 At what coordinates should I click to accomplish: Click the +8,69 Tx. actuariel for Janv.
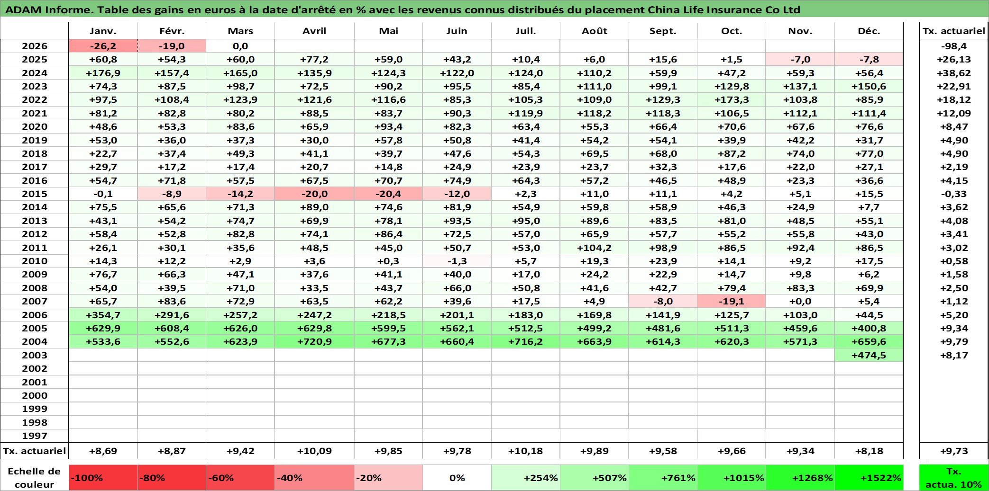pos(103,451)
